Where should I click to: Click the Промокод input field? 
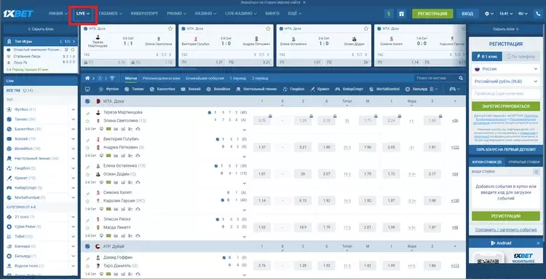click(506, 94)
